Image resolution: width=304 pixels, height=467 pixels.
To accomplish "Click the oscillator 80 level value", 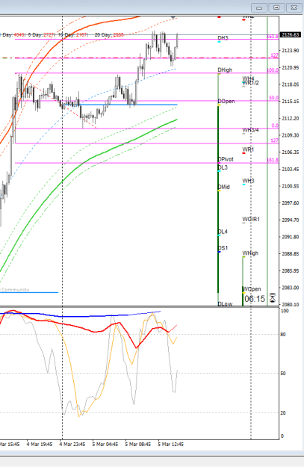I will coord(283,335).
